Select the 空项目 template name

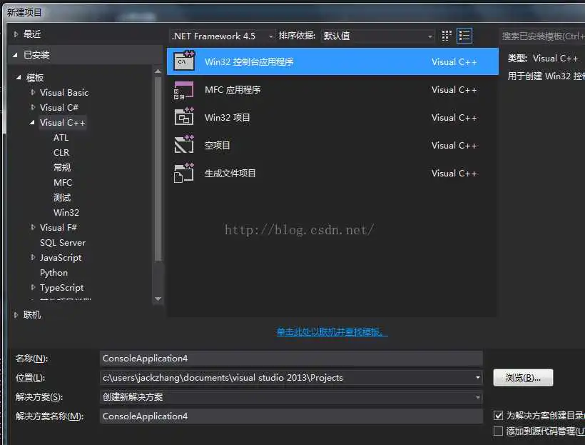point(217,145)
